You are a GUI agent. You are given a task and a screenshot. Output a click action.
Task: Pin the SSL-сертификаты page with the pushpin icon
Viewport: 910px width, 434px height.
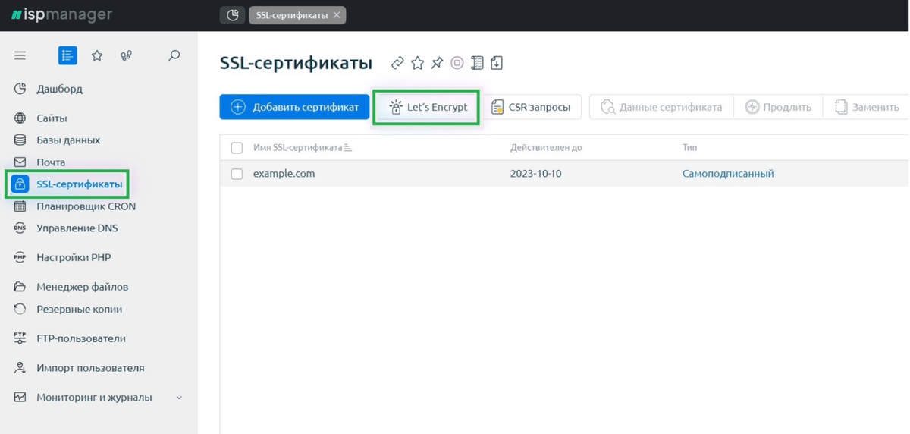point(437,63)
